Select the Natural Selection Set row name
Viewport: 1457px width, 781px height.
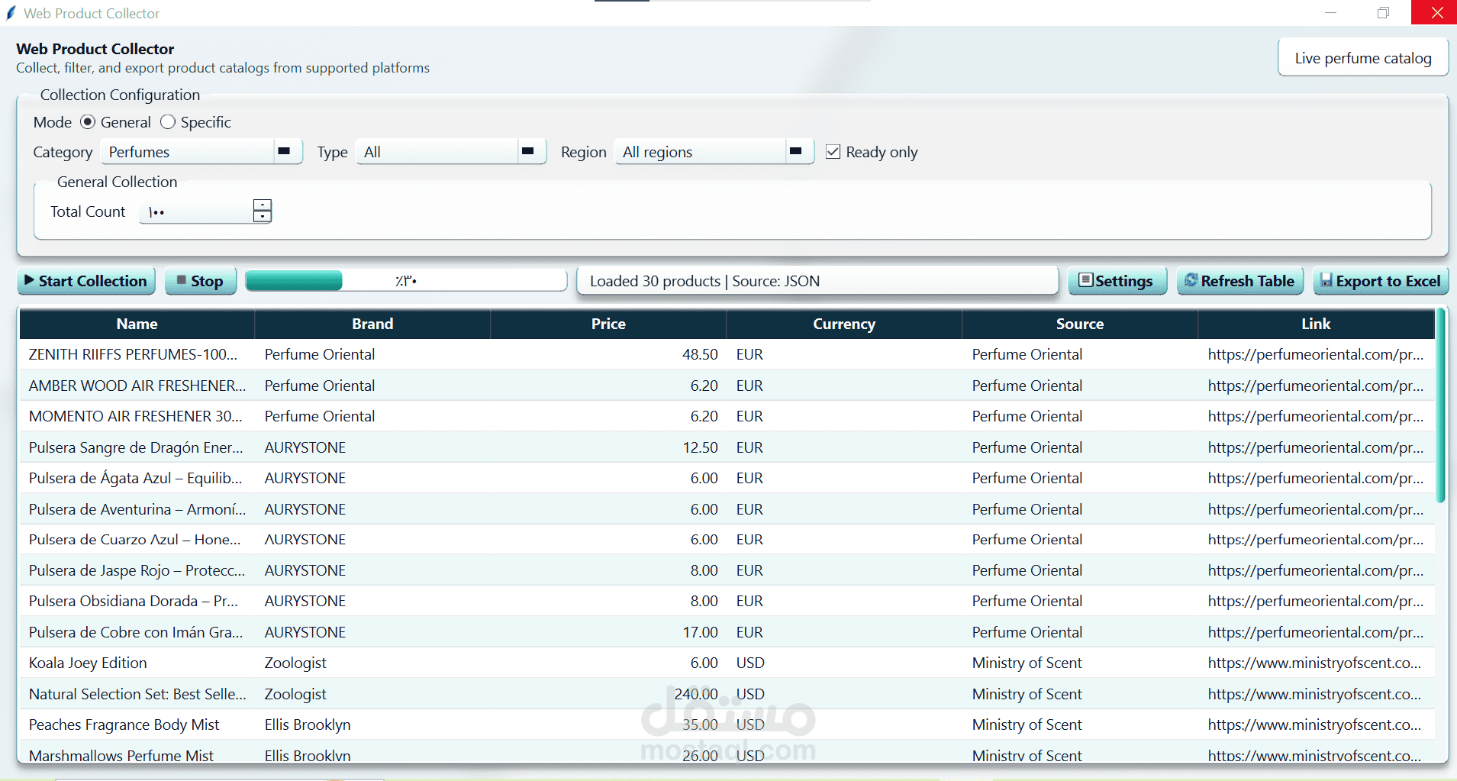click(137, 694)
